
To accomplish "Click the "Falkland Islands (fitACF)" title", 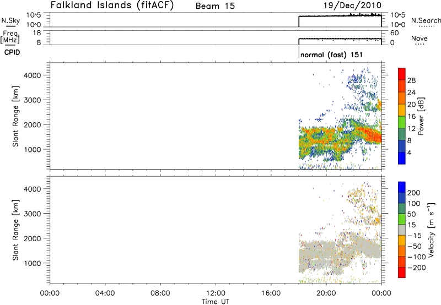I will [x=112, y=6].
